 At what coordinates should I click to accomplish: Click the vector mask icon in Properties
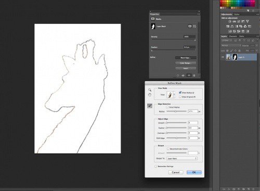pyautogui.click(x=194, y=26)
